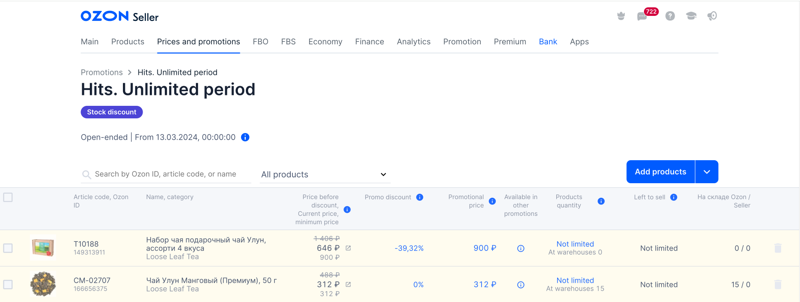Open the Economy tab
Screen dimensions: 800x302
[x=325, y=42]
